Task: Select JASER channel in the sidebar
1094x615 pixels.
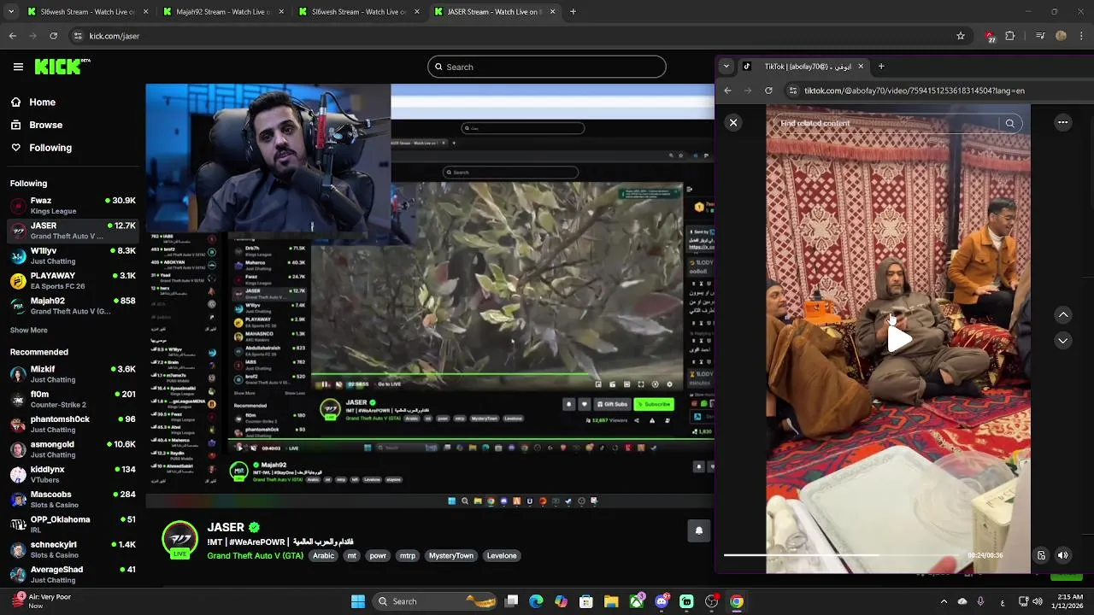Action: tap(73, 231)
